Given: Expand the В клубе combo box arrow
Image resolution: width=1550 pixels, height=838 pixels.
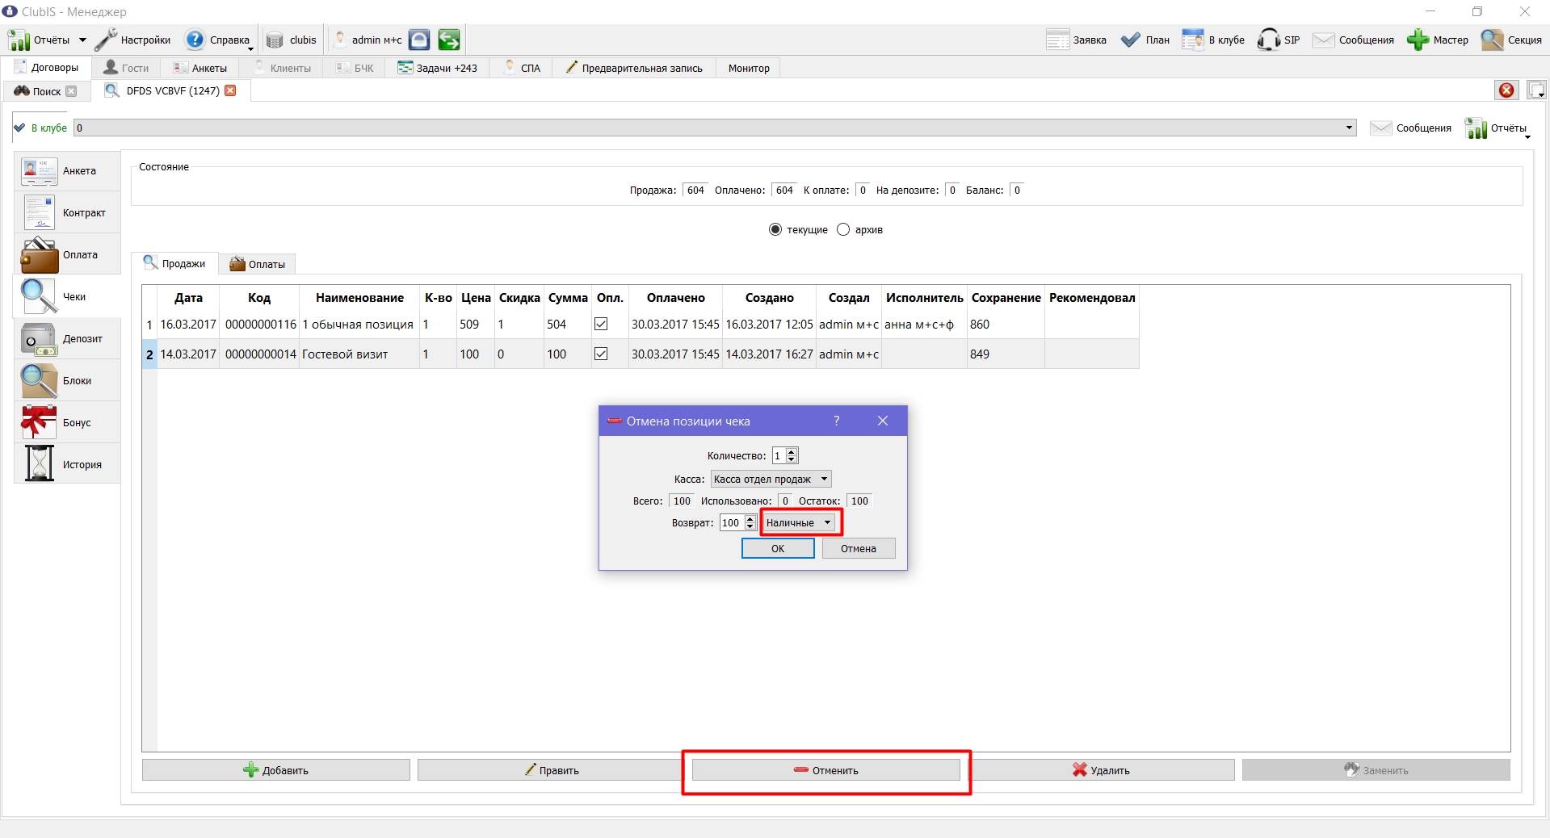Looking at the screenshot, I should (x=1349, y=128).
